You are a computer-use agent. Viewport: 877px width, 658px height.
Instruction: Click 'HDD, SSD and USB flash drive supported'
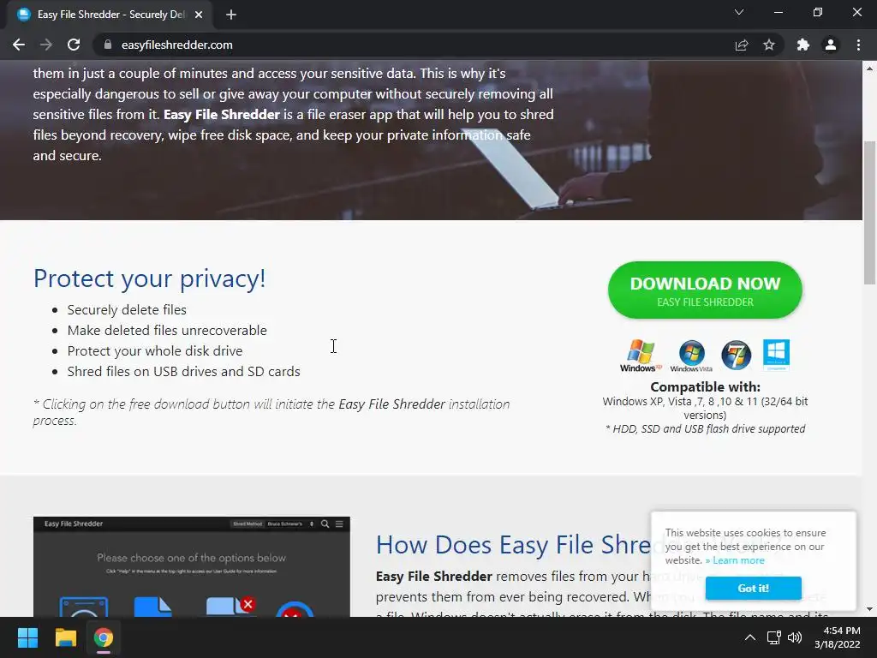706,429
